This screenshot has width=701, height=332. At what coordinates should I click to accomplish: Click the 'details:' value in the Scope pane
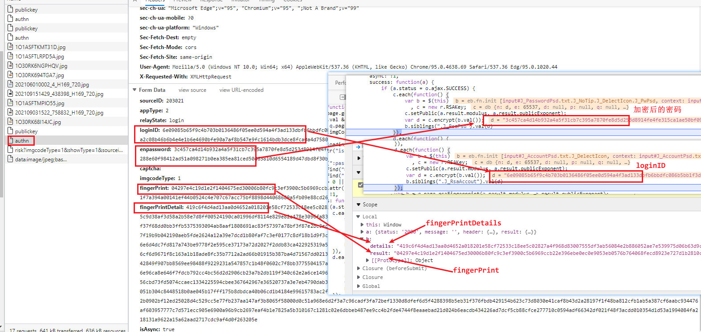click(x=549, y=246)
